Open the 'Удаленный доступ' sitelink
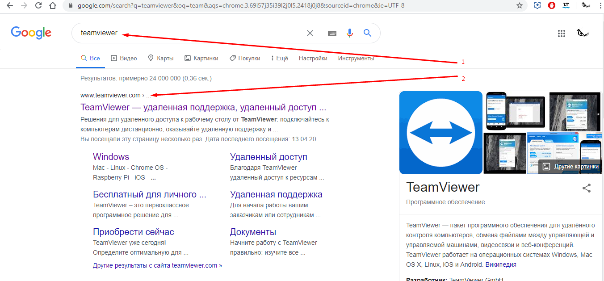This screenshot has height=281, width=604. [x=268, y=157]
